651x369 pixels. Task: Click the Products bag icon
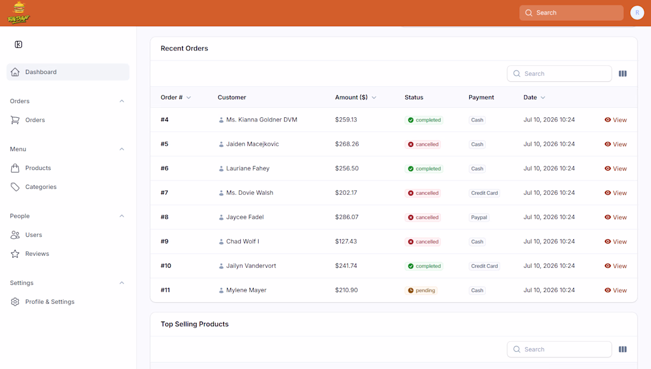pos(15,168)
